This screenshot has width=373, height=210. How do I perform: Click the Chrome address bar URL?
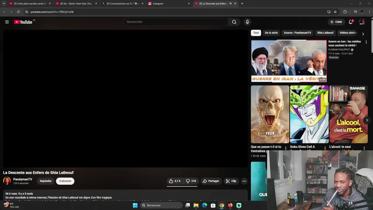tap(52, 12)
